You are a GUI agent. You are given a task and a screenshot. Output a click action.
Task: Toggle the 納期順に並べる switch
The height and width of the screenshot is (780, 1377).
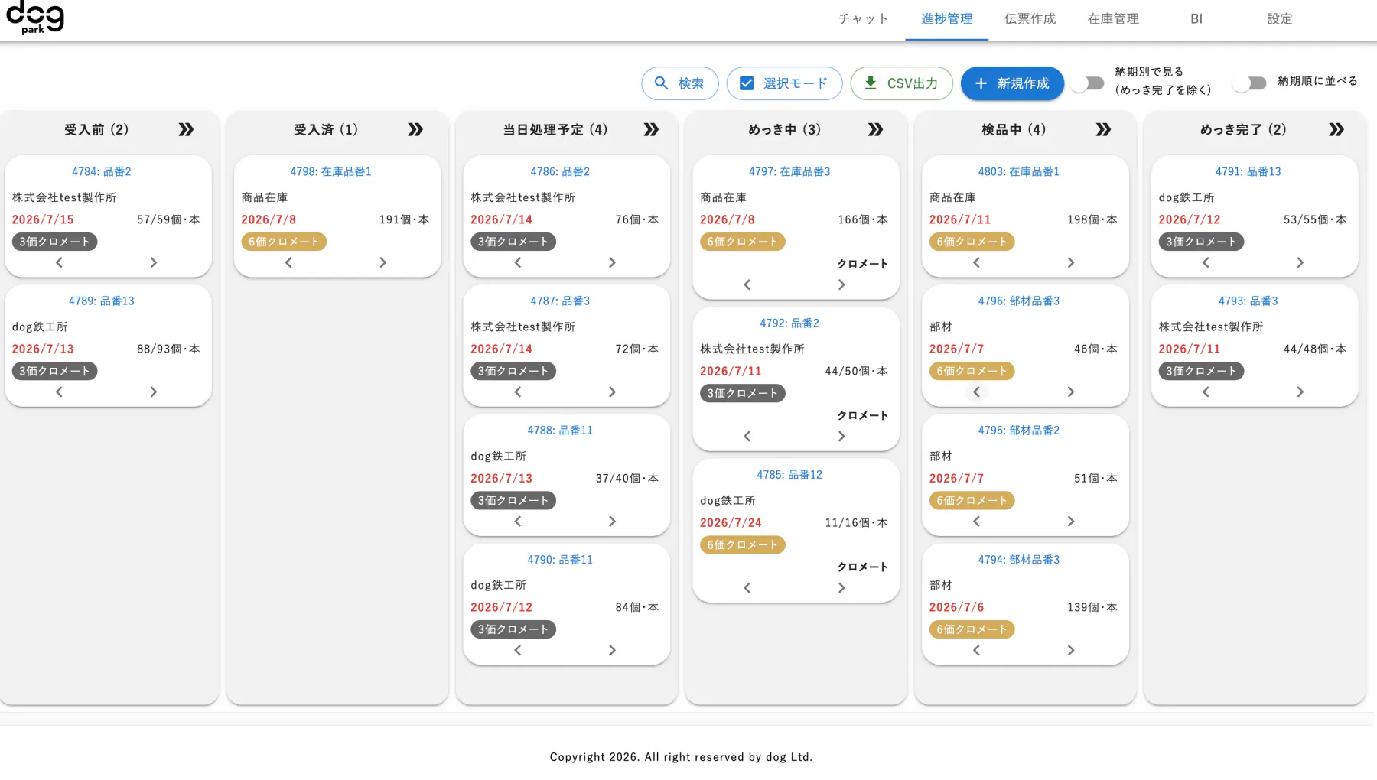[1250, 83]
